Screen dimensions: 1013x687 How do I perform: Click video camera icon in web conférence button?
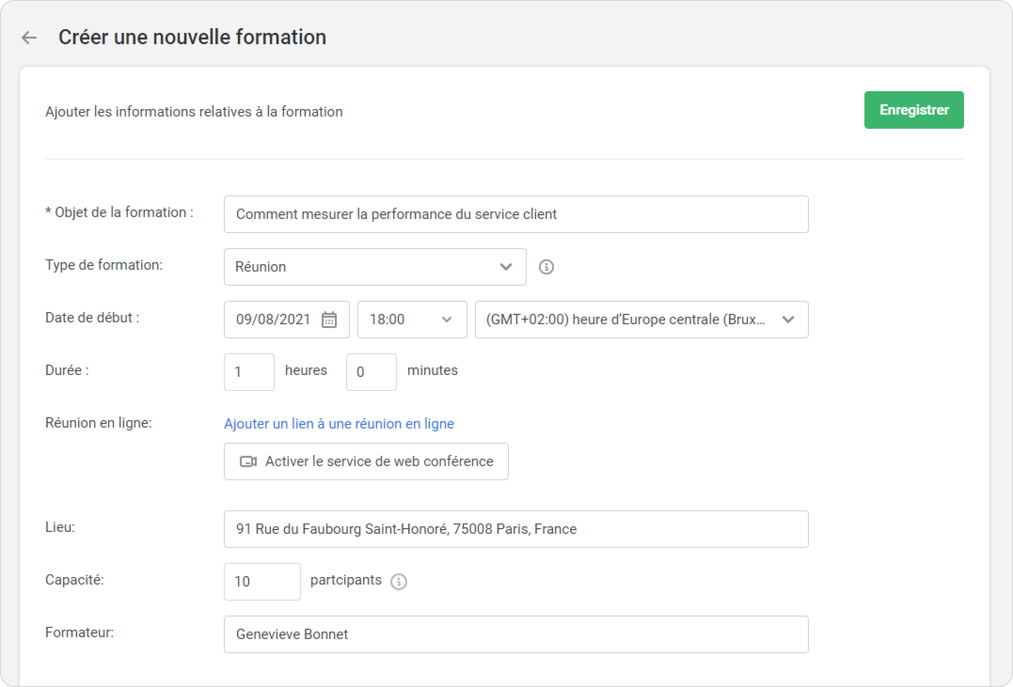[x=248, y=461]
